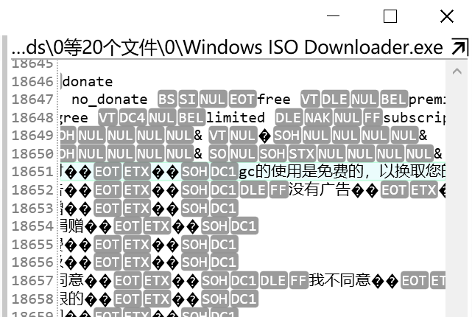Select line number 18657 in gutter
The image size is (472, 317).
click(x=32, y=281)
